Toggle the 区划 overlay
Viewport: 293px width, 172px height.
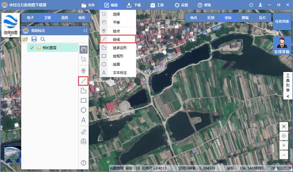(211, 17)
